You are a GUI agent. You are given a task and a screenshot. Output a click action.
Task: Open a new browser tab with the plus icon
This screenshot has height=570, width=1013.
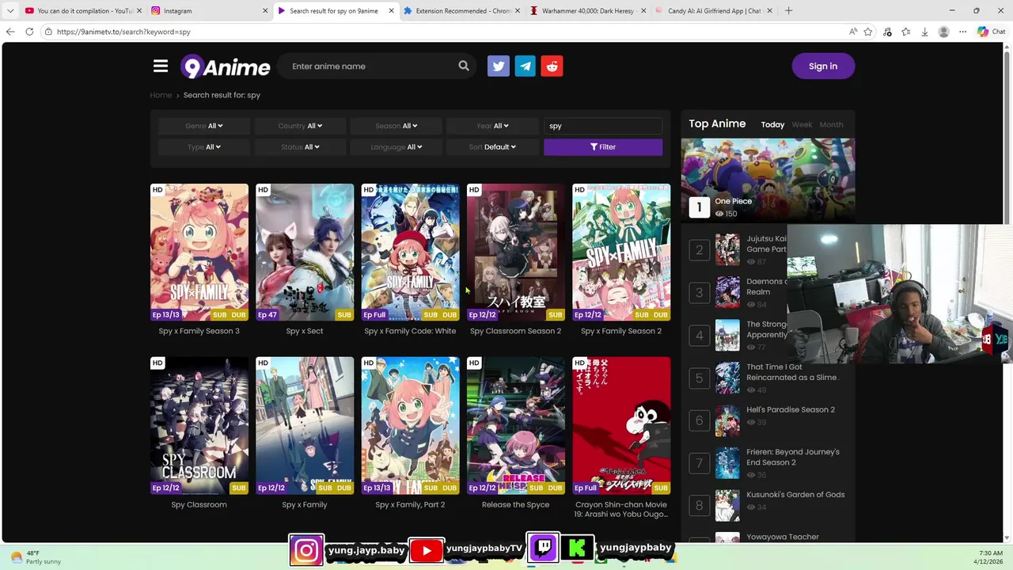pos(788,11)
